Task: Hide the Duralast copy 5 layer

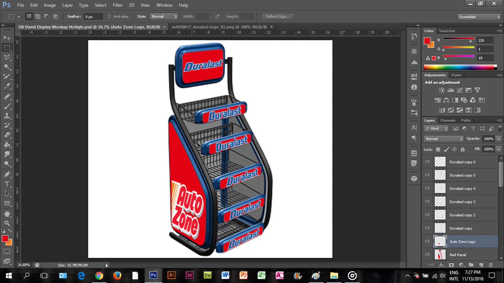Action: pos(428,175)
